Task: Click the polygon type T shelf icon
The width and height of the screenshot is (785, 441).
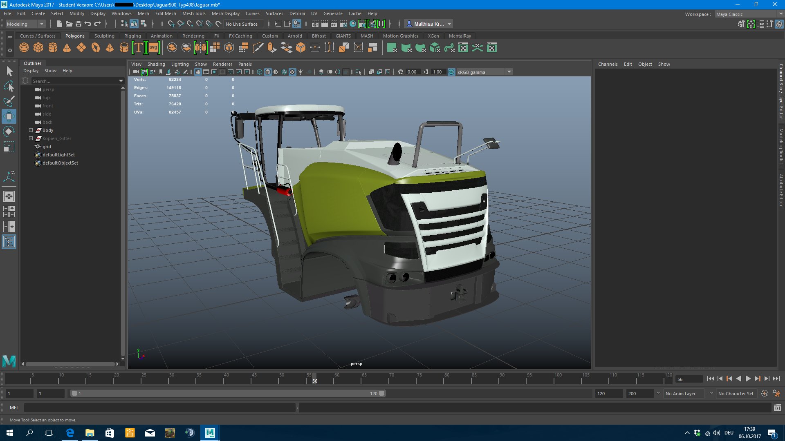Action: point(139,48)
